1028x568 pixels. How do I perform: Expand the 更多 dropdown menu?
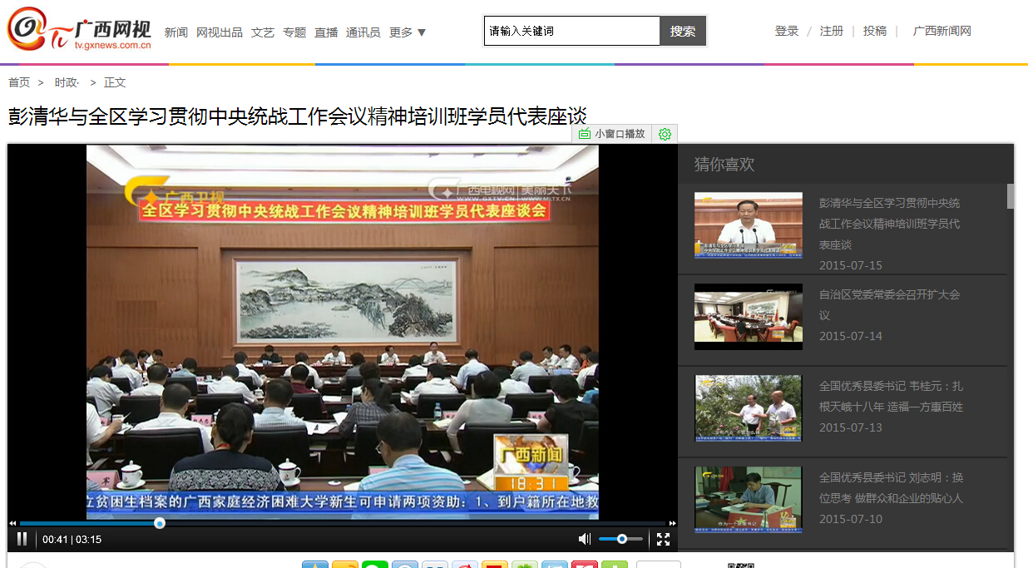click(408, 32)
